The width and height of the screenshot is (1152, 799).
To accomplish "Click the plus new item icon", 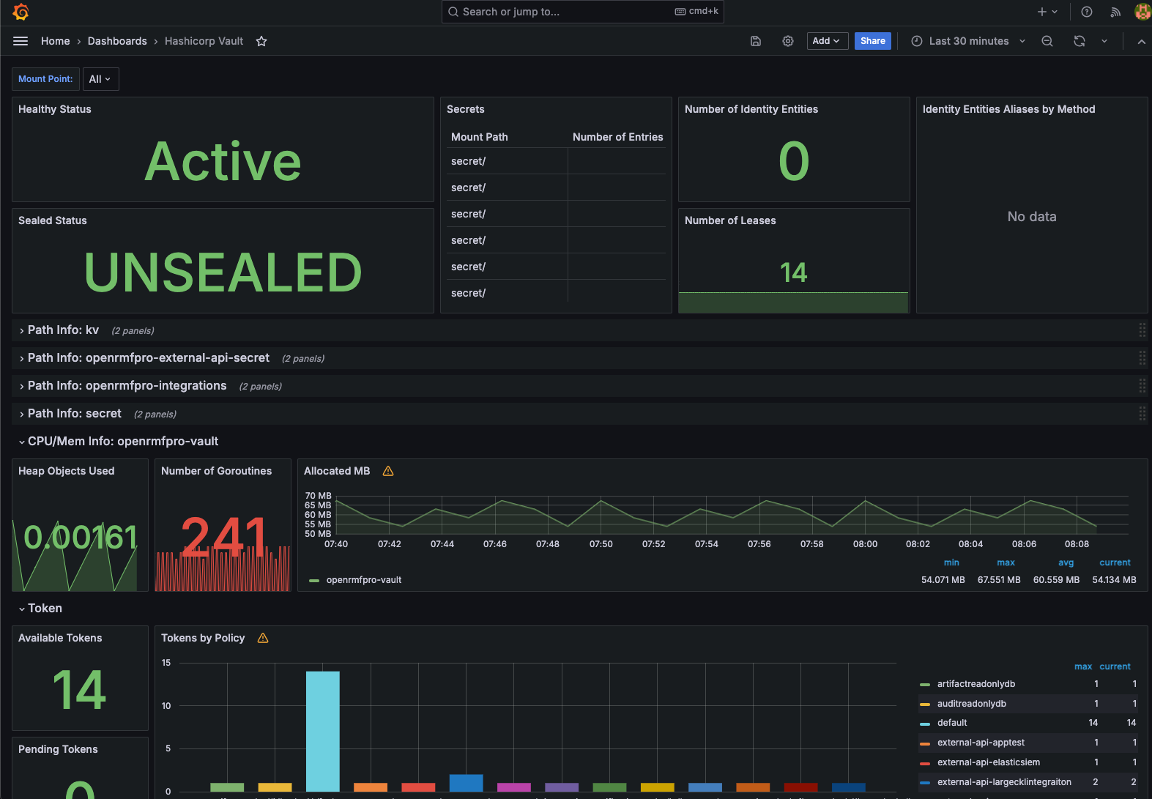I will tap(1042, 12).
